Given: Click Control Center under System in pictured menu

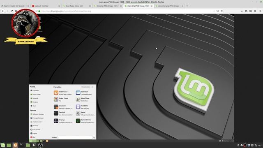Looking at the screenshot, I should click(36, 122).
